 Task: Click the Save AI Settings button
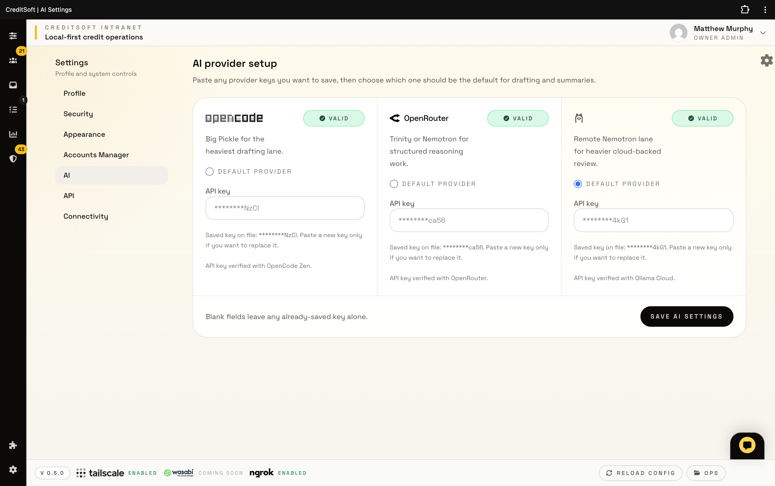tap(687, 316)
